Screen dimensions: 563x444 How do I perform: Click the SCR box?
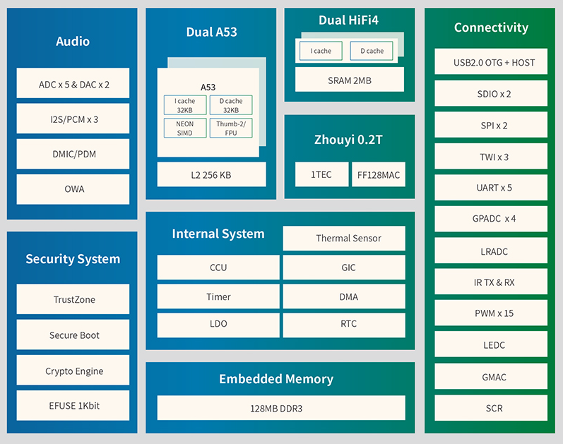pos(491,408)
